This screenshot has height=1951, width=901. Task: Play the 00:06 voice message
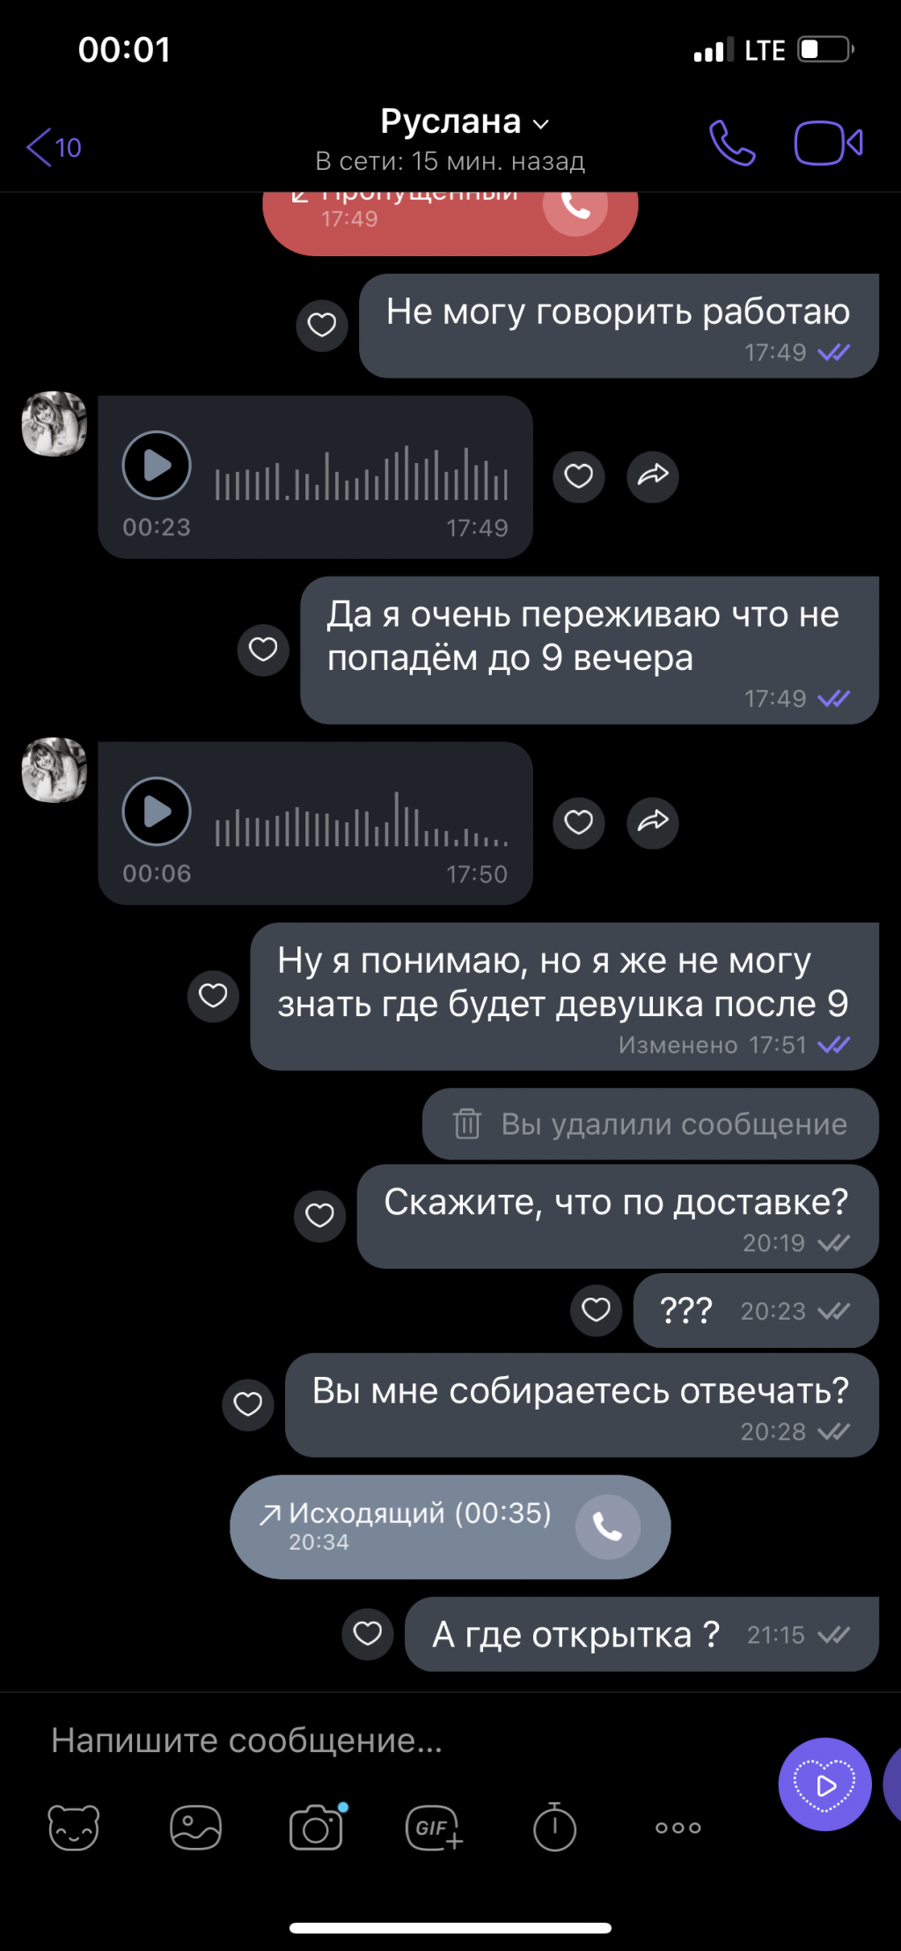click(157, 811)
